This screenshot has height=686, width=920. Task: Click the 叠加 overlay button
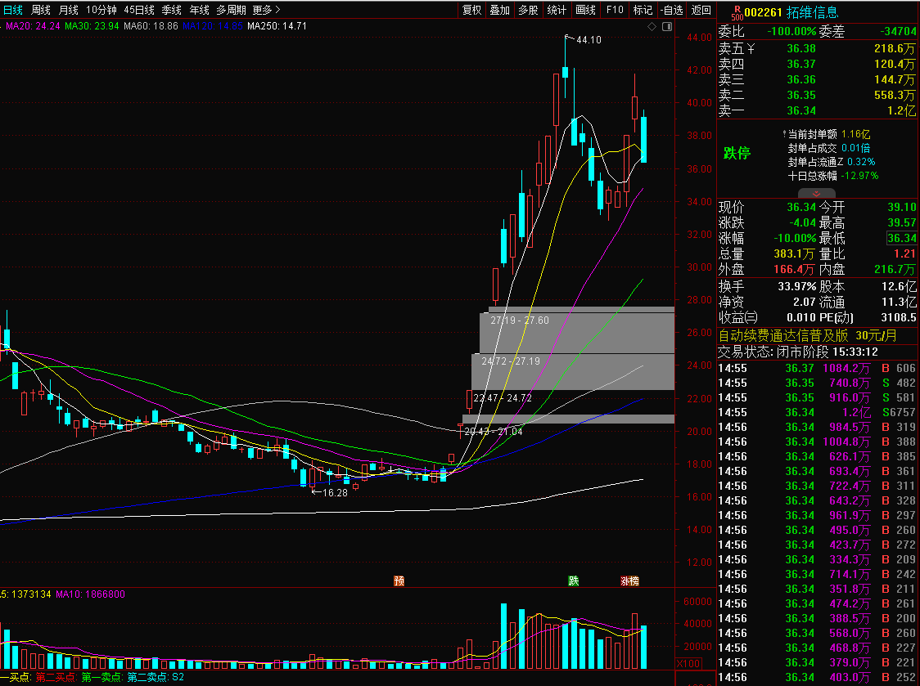tap(500, 10)
